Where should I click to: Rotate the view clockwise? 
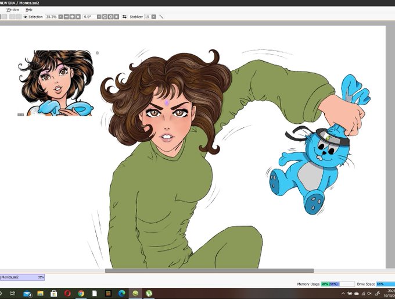[x=110, y=17]
